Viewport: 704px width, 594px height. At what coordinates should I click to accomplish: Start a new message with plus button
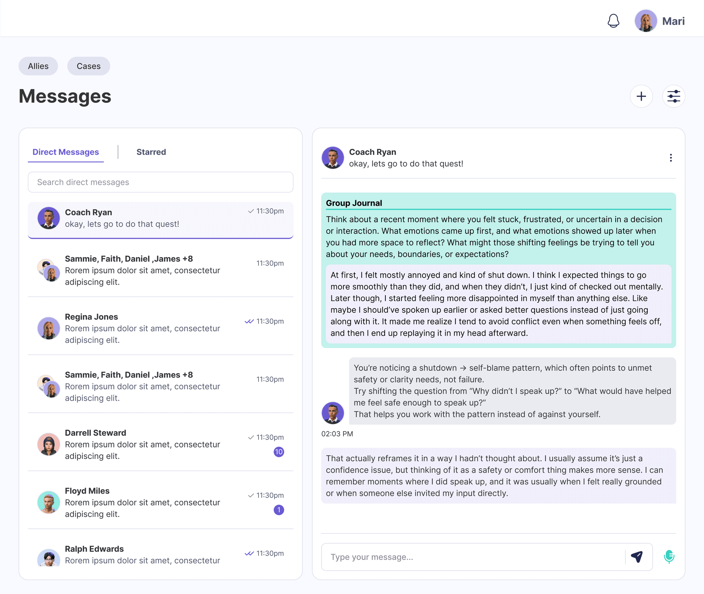[x=641, y=96]
